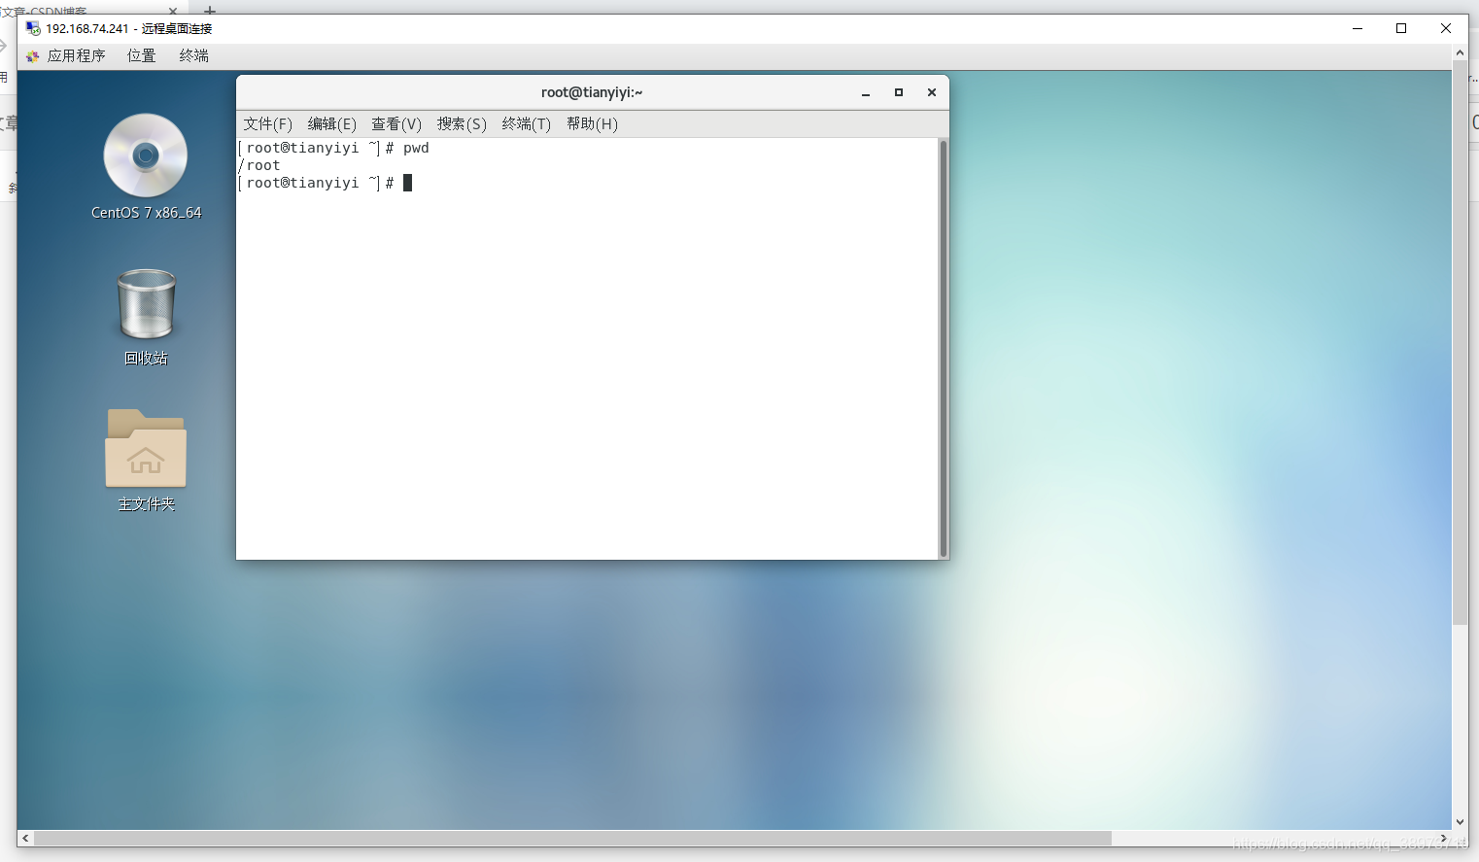Screen dimensions: 1479x862
Task: Click the "pwd" command text in terminal
Action: [416, 148]
